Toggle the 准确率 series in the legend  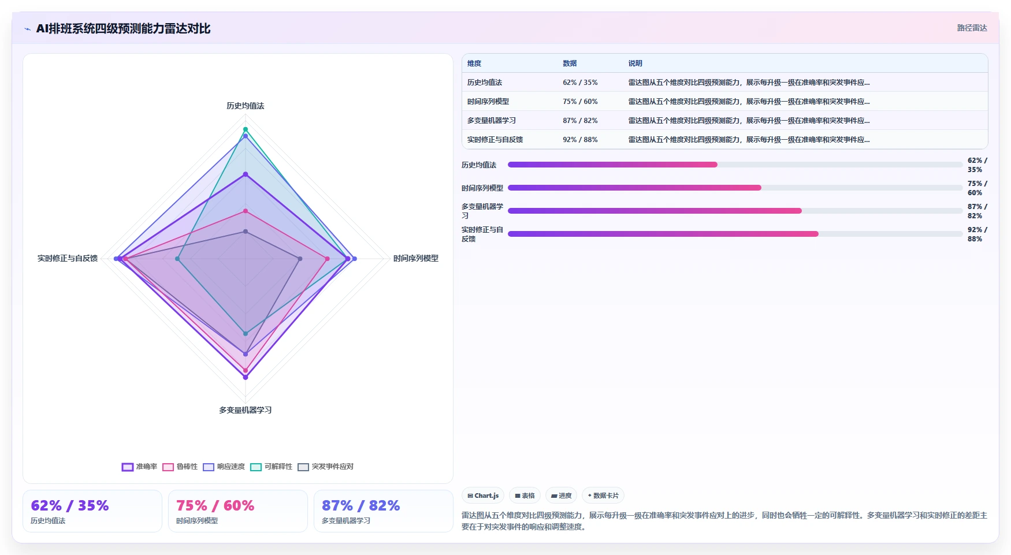pyautogui.click(x=139, y=467)
